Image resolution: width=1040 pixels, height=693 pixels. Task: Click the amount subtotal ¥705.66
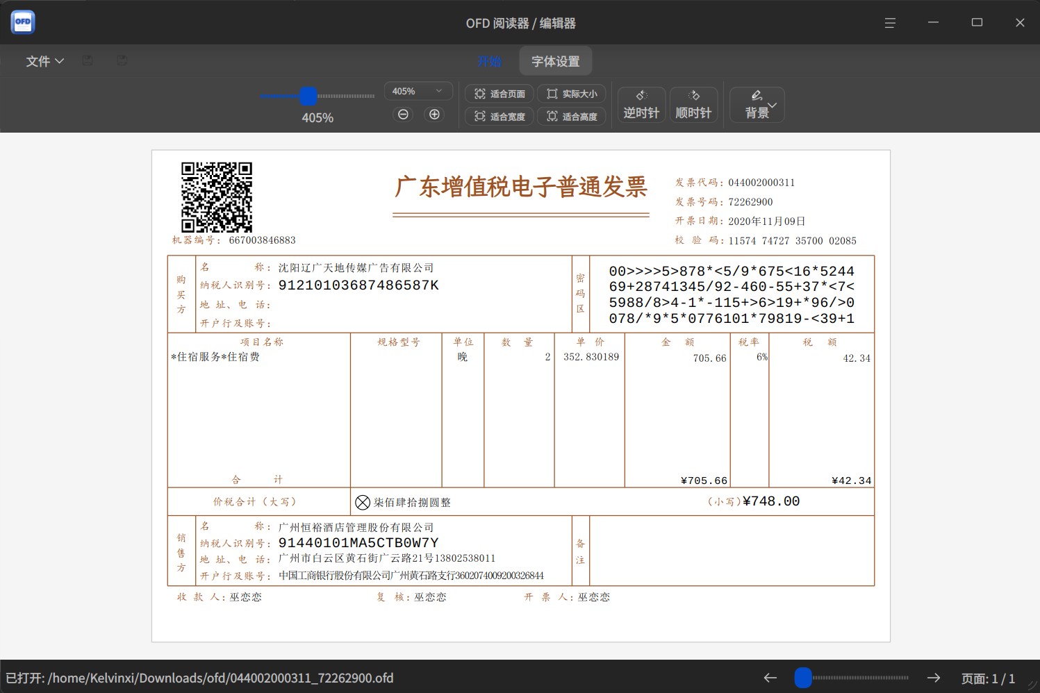704,481
